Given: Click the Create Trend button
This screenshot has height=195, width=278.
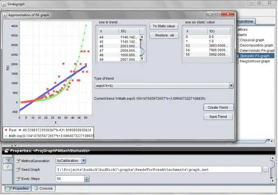Looking at the screenshot, I should pos(218,108).
